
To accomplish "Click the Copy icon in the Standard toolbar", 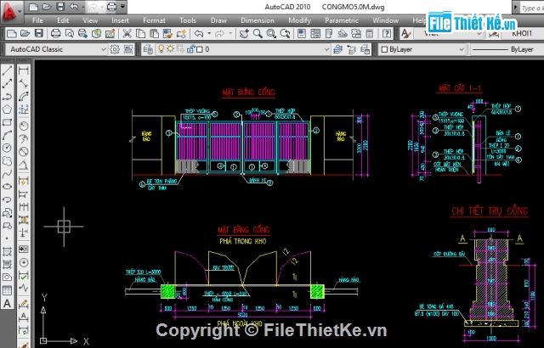I will click(x=140, y=34).
